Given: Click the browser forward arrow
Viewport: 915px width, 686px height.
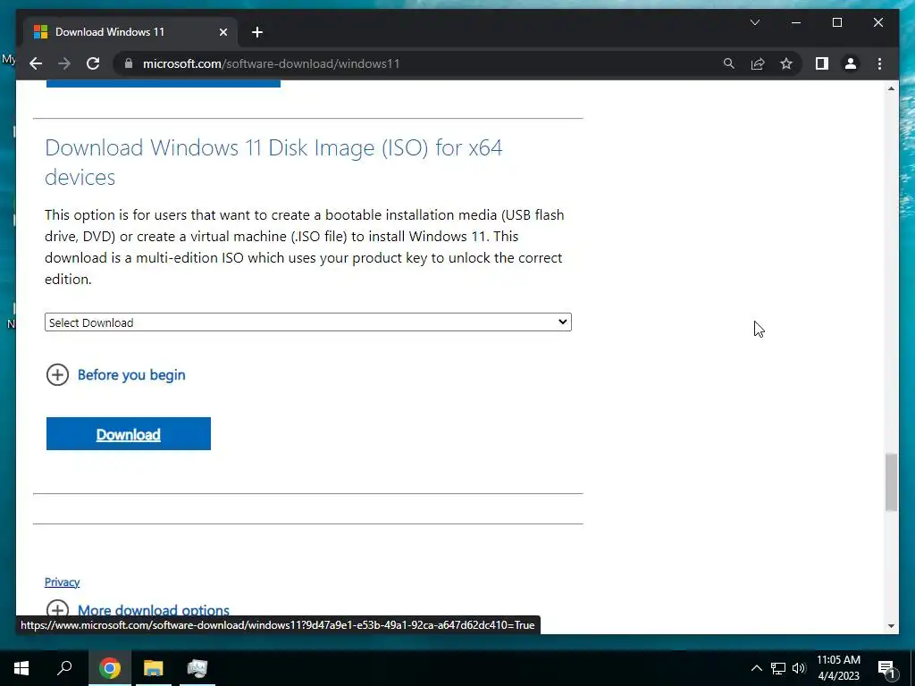Looking at the screenshot, I should (64, 63).
